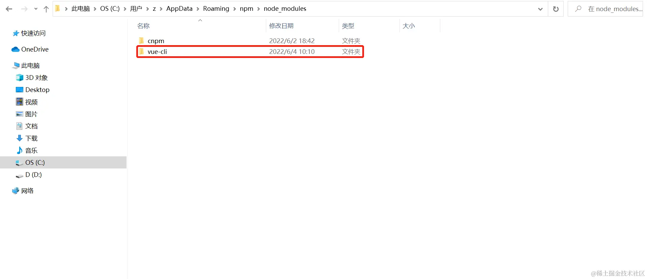The width and height of the screenshot is (647, 279).
Task: Click the magnifier search icon
Action: tap(578, 9)
